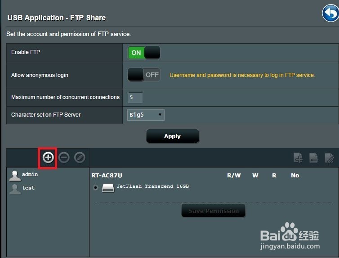Click the rename folder icon
339x258 pixels.
point(329,158)
